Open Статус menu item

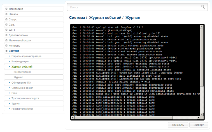pos(34,19)
